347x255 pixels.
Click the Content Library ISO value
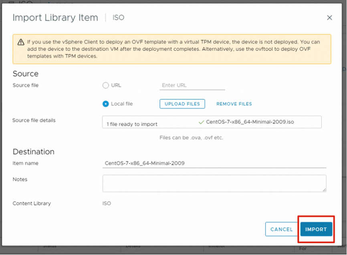(x=107, y=203)
